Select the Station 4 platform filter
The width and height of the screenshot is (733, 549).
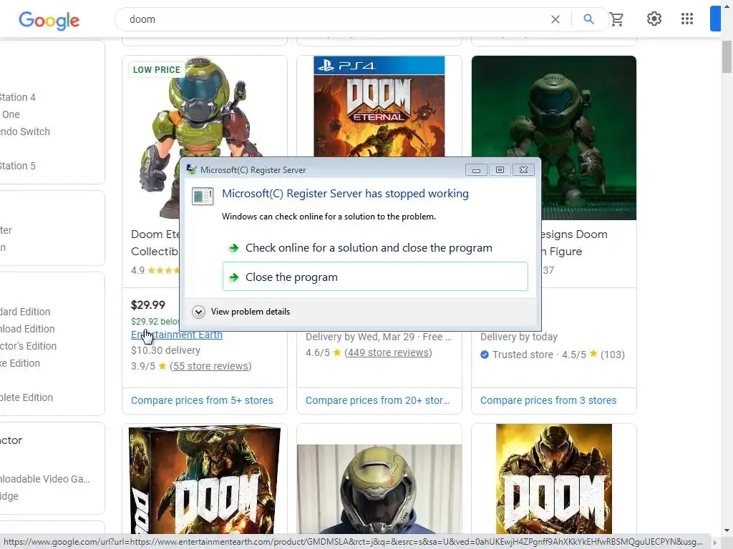[x=18, y=97]
